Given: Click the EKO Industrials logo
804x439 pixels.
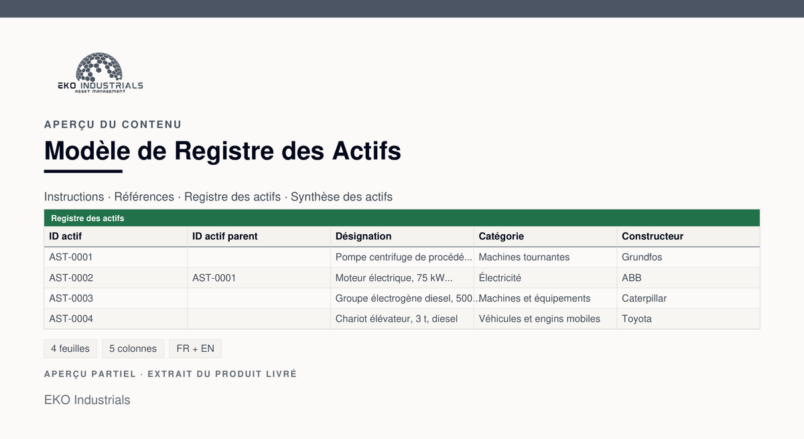Looking at the screenshot, I should pos(100,73).
